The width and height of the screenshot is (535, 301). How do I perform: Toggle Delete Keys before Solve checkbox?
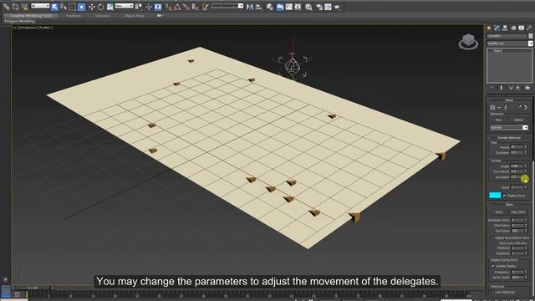pyautogui.click(x=492, y=237)
